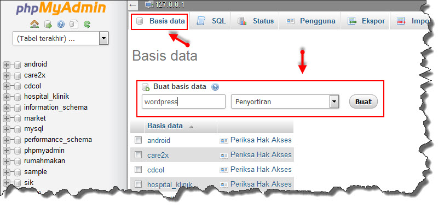Select sik in the sidebar tree

28,183
